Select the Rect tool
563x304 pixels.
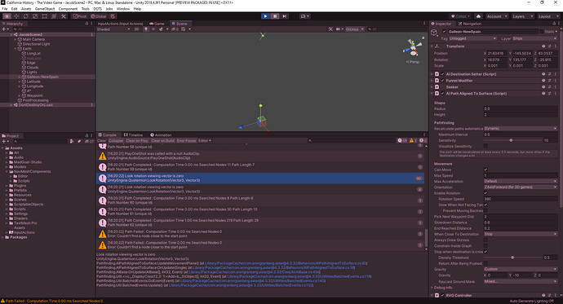[45, 16]
